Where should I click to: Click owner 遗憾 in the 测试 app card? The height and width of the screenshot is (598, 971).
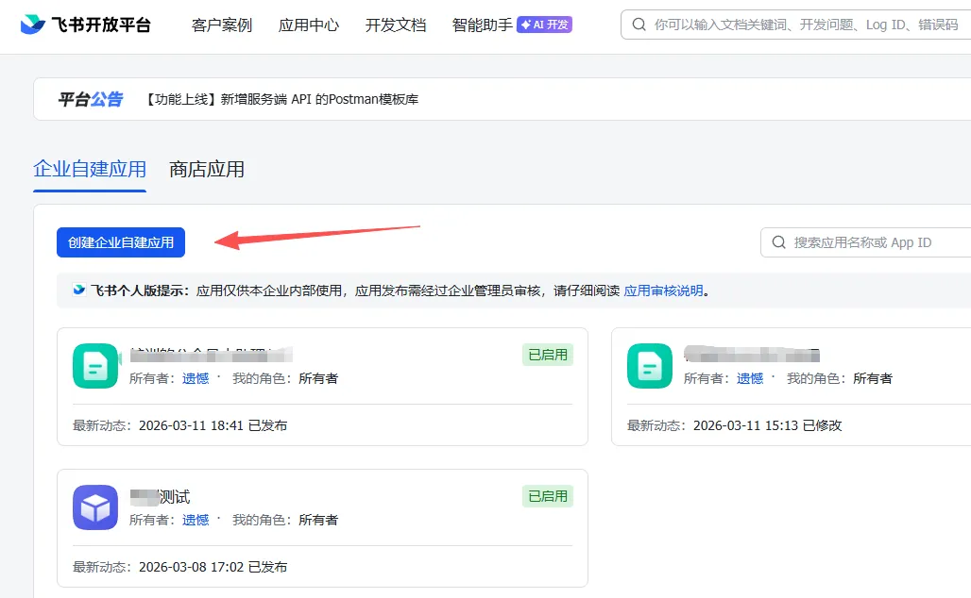tap(196, 520)
